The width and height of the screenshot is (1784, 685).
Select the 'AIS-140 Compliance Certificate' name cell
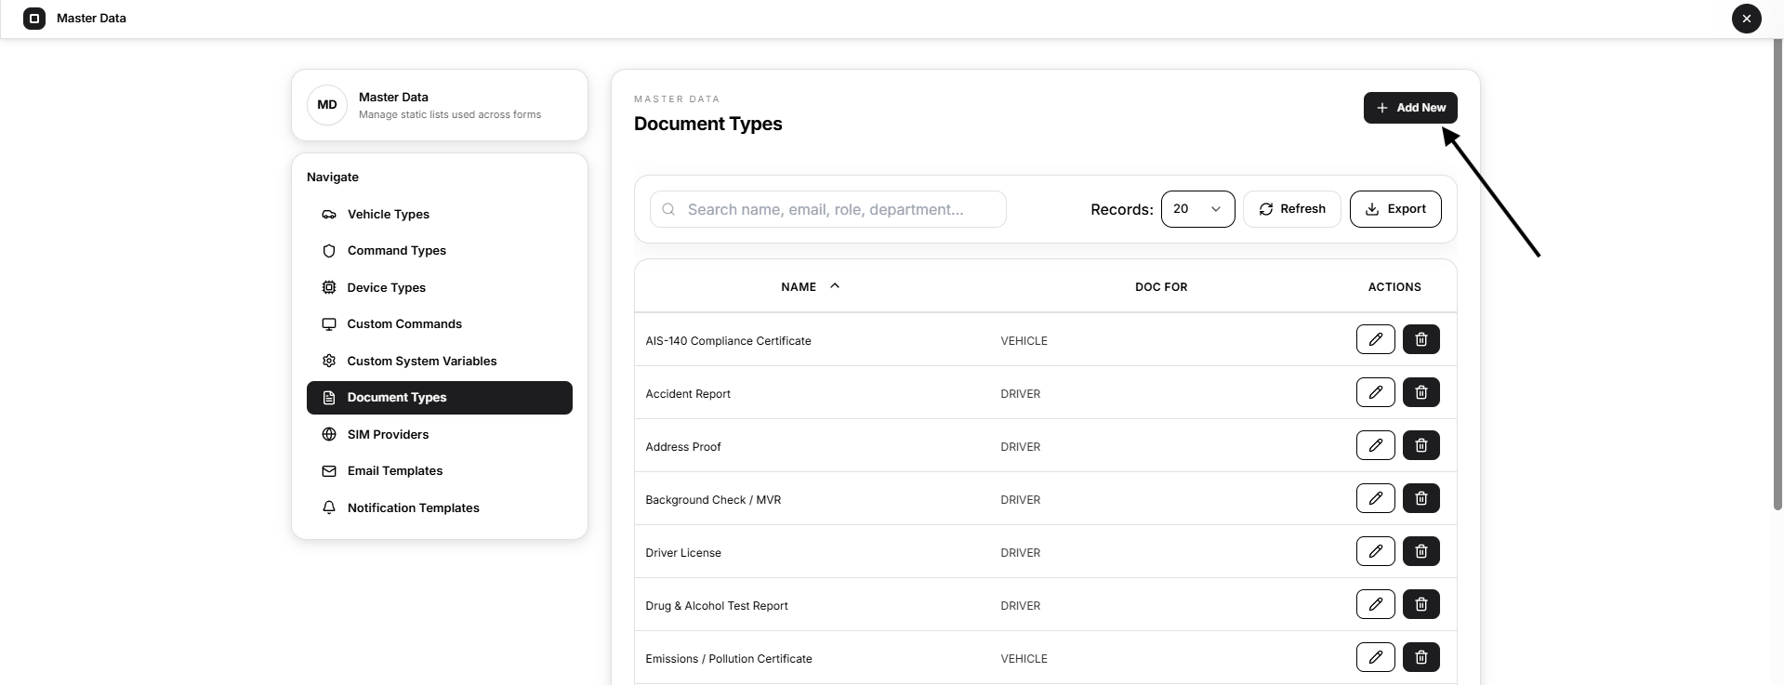click(728, 341)
